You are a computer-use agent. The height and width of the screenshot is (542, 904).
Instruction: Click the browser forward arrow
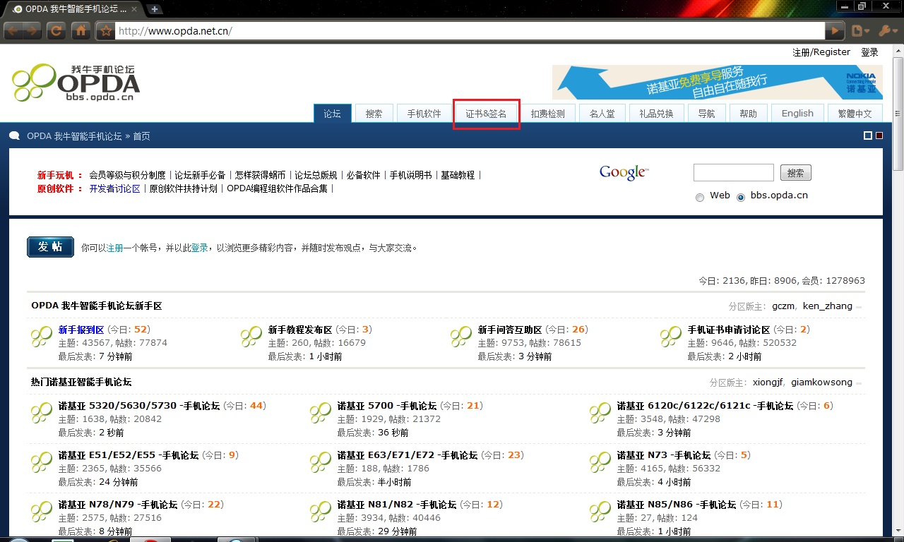[32, 31]
